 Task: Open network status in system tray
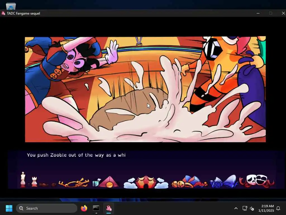point(245,208)
